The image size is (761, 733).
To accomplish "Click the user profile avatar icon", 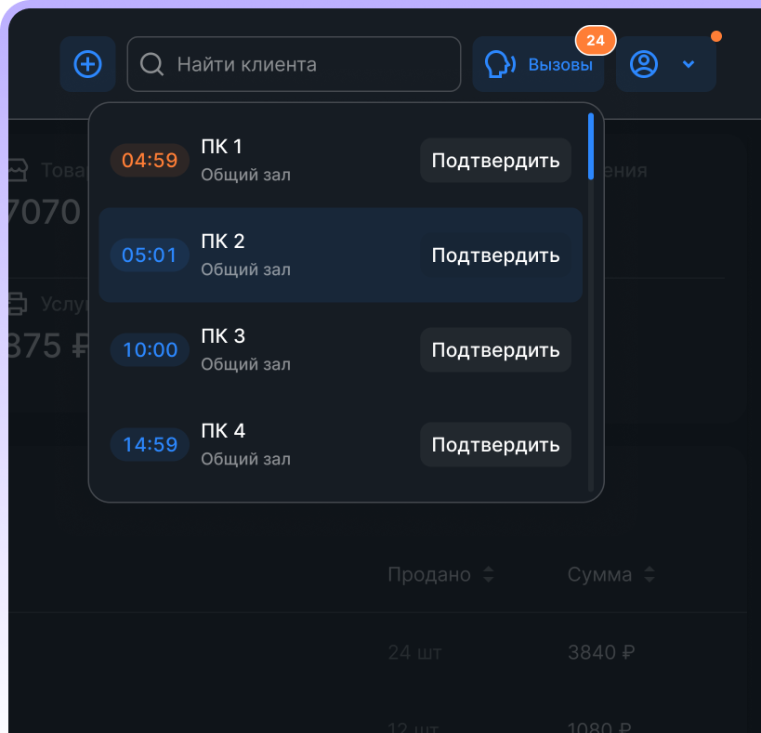I will click(642, 65).
